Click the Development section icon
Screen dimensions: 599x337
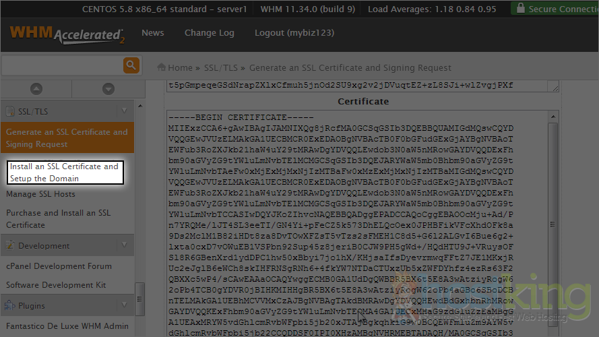tap(10, 246)
